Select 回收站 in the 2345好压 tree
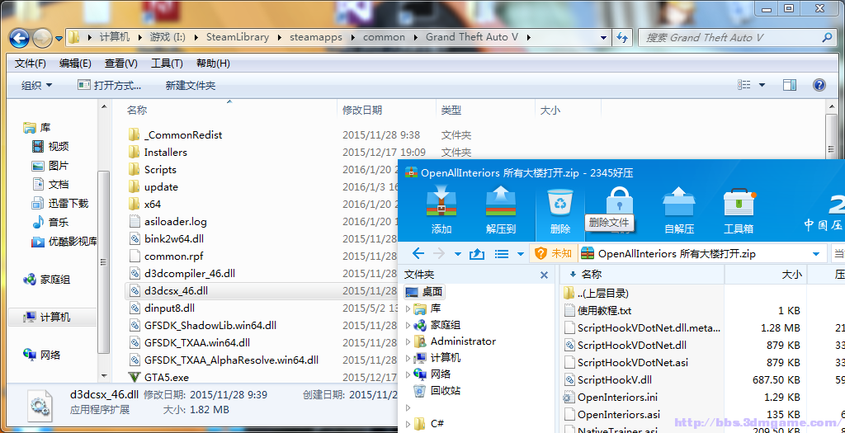845x433 pixels. tap(437, 390)
